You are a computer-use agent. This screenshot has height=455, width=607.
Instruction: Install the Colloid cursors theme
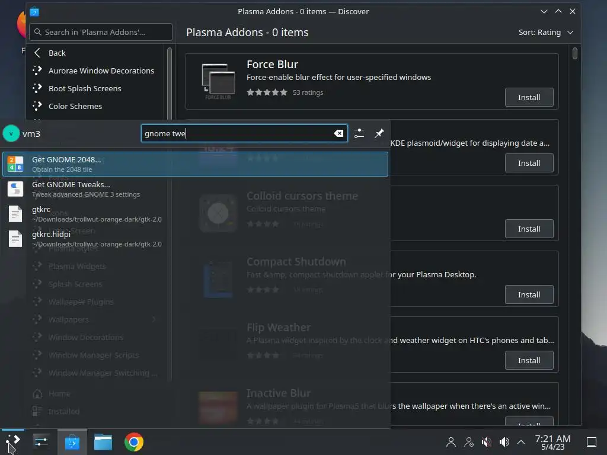(x=529, y=229)
